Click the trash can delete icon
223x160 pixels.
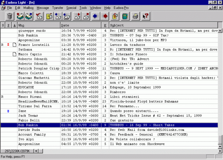pos(10,16)
